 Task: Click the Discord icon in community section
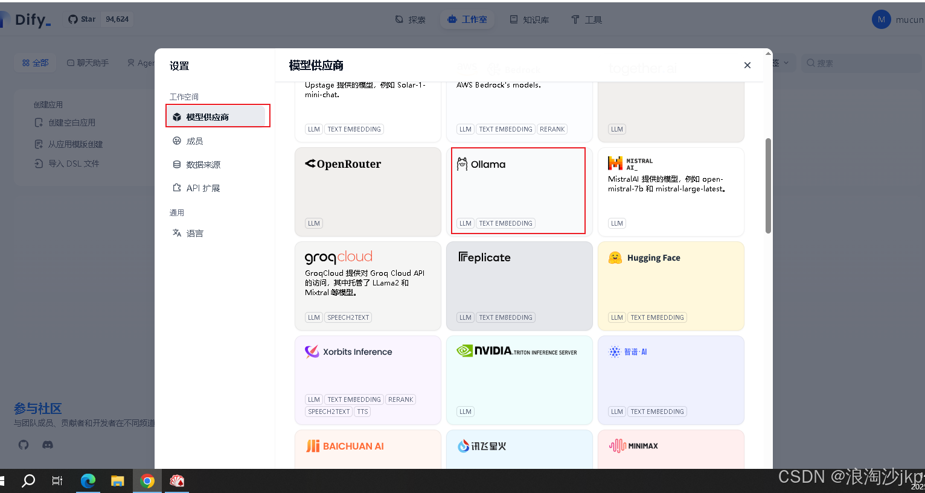[48, 445]
